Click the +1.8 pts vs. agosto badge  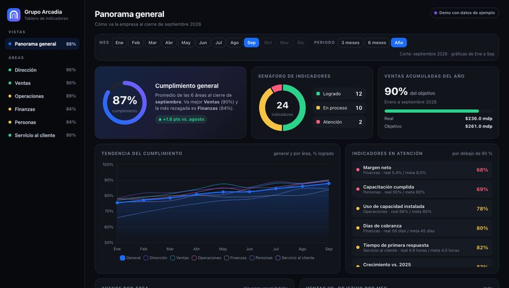181,119
